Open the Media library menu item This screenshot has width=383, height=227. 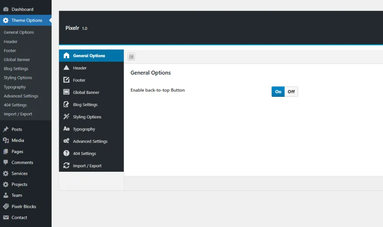click(18, 140)
